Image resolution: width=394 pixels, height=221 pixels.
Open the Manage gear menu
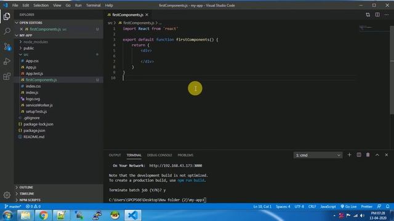pos(7,195)
